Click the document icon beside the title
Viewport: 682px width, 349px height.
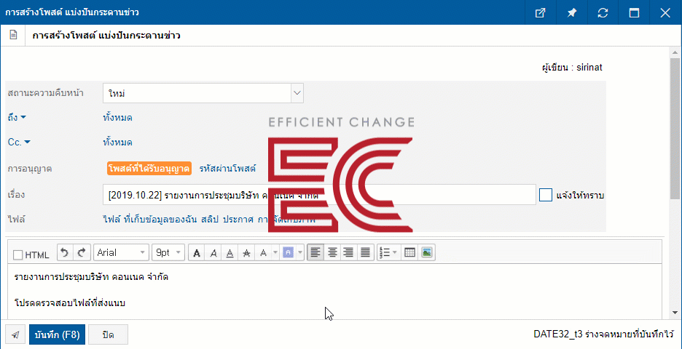tap(14, 36)
